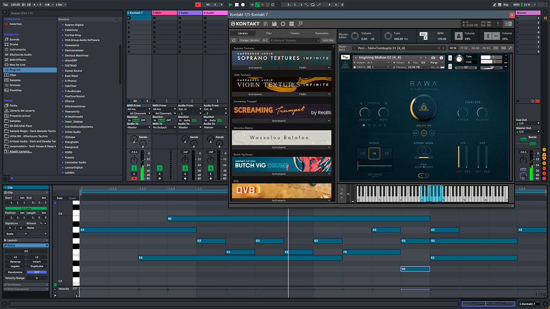Open Cue Out dropdown on Master
Viewport: 550px width, 309px height.
[x=528, y=123]
